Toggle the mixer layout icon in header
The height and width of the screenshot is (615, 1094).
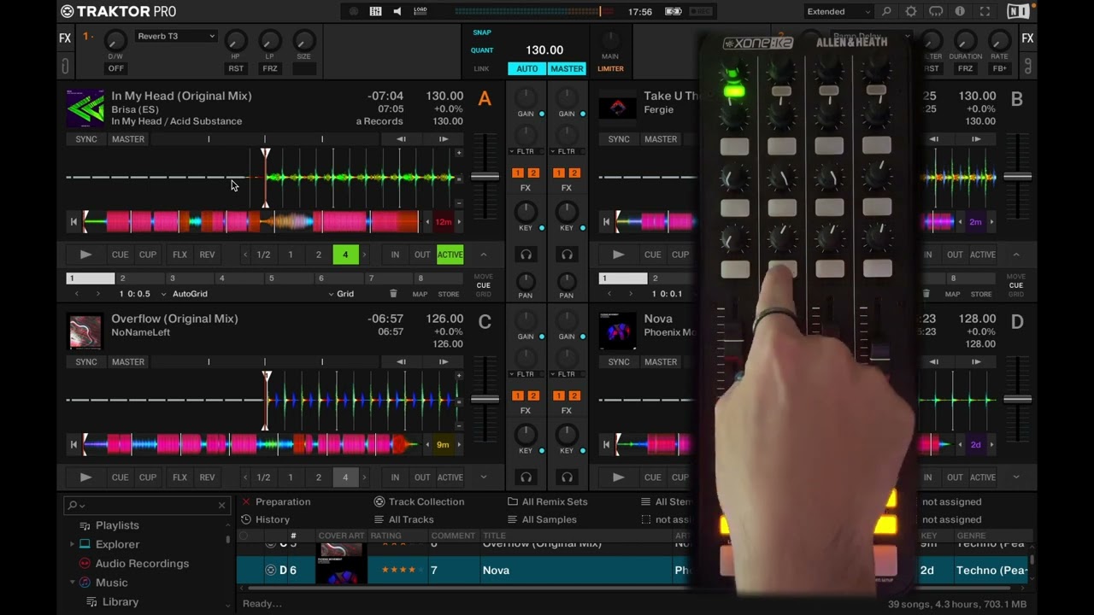click(375, 11)
